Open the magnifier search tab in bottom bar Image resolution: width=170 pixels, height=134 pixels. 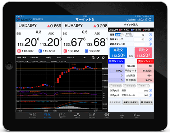pyautogui.click(x=77, y=116)
